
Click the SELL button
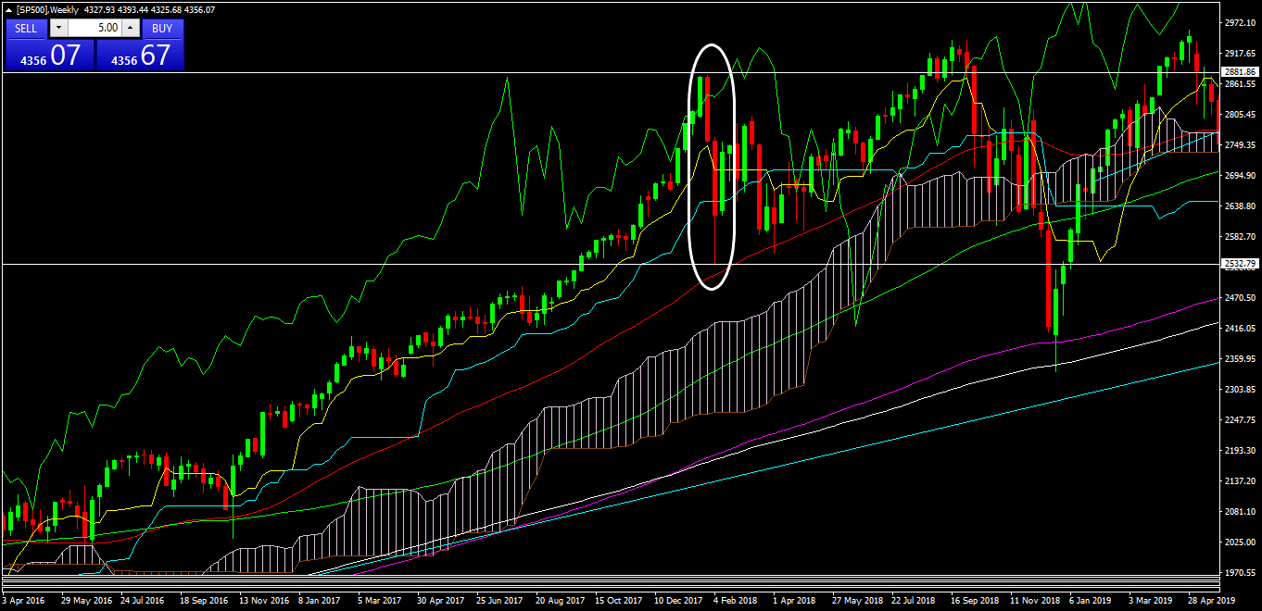26,28
